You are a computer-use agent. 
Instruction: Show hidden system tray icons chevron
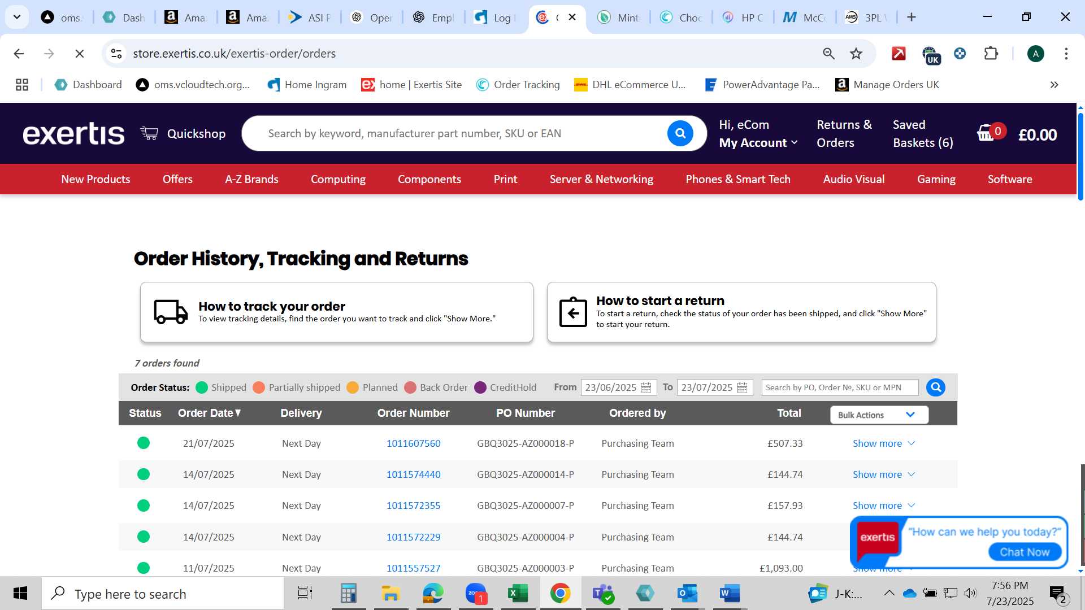[x=889, y=593]
